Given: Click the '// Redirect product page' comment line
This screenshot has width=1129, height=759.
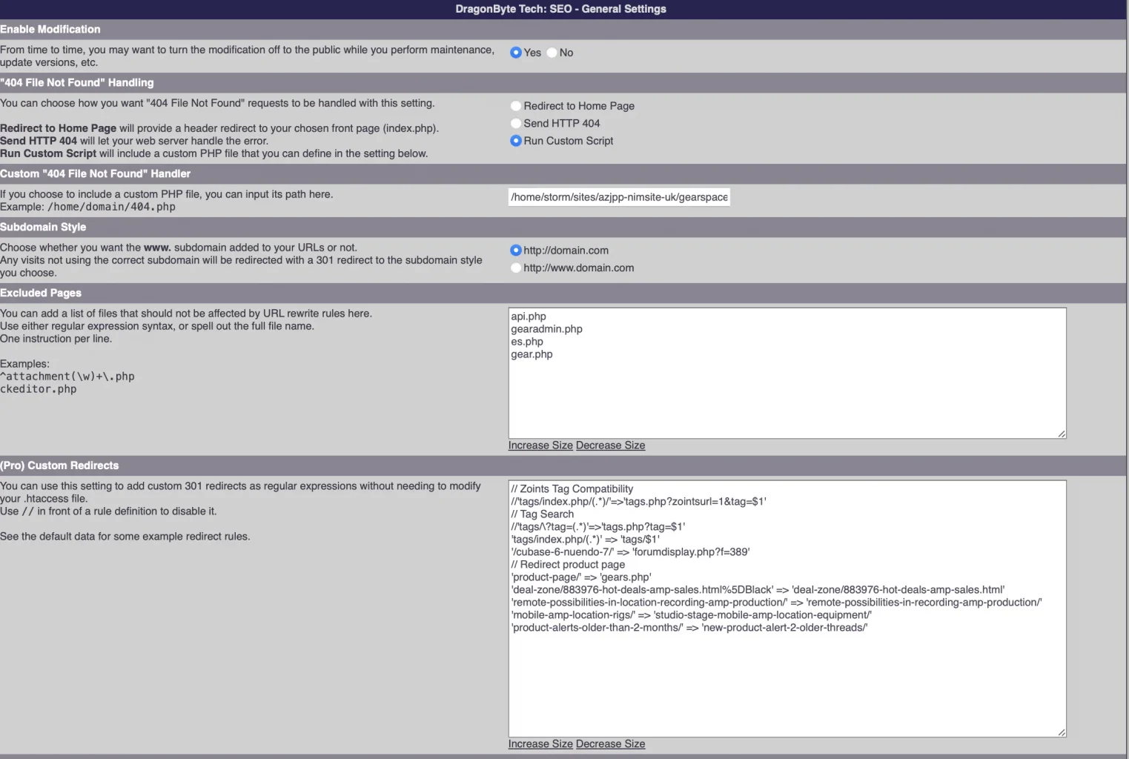Looking at the screenshot, I should tap(568, 565).
